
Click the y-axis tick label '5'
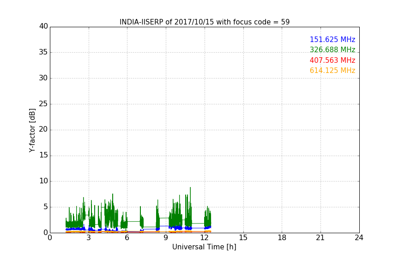coord(46,207)
